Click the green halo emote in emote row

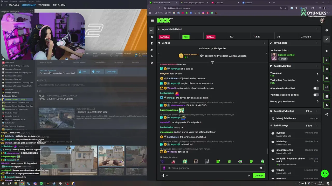tap(218, 161)
